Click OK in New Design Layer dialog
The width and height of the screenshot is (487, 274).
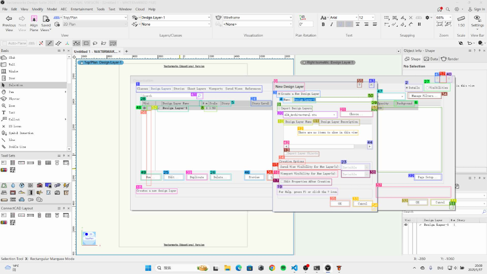pos(340,204)
